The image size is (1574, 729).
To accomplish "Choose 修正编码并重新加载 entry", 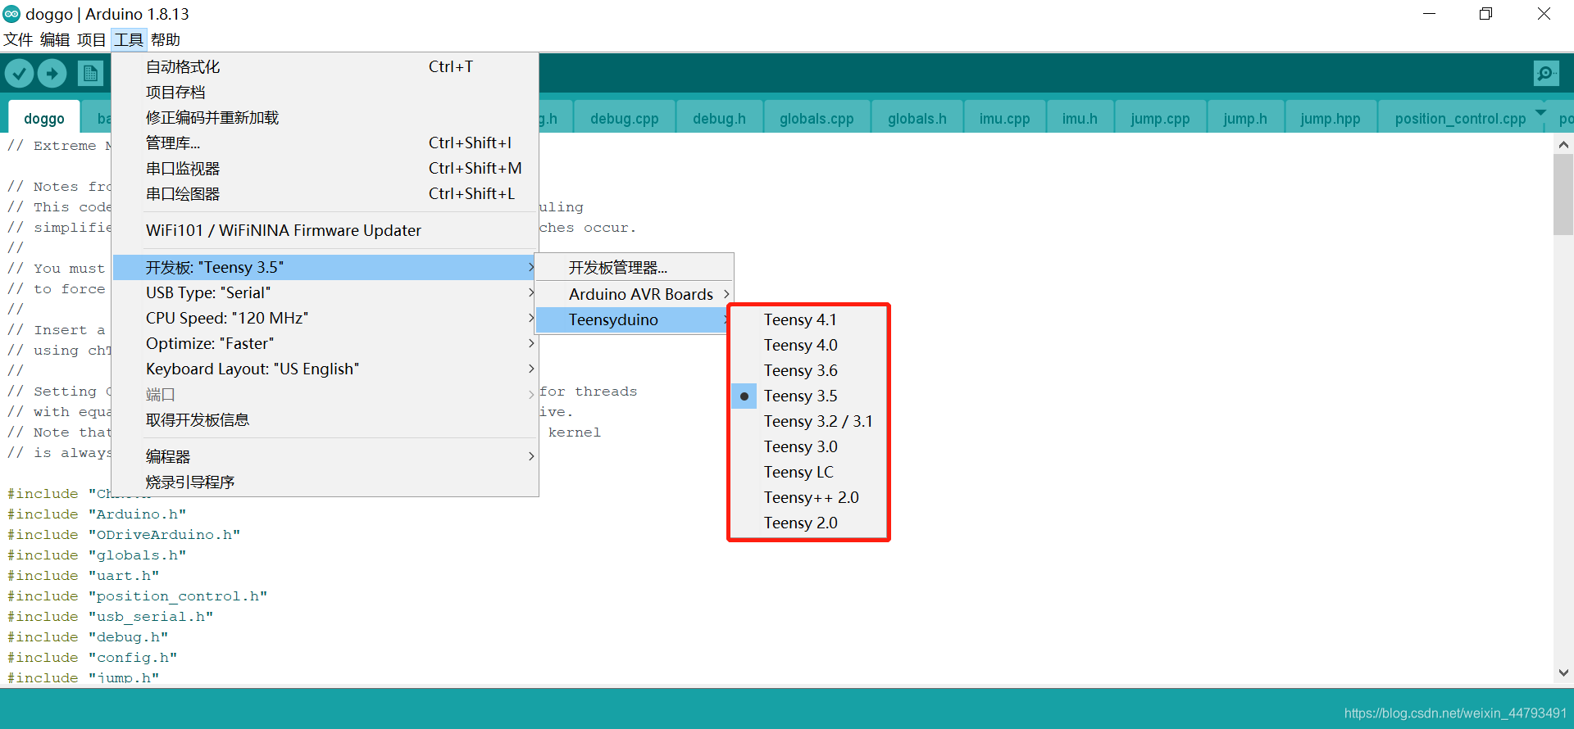I will 325,117.
